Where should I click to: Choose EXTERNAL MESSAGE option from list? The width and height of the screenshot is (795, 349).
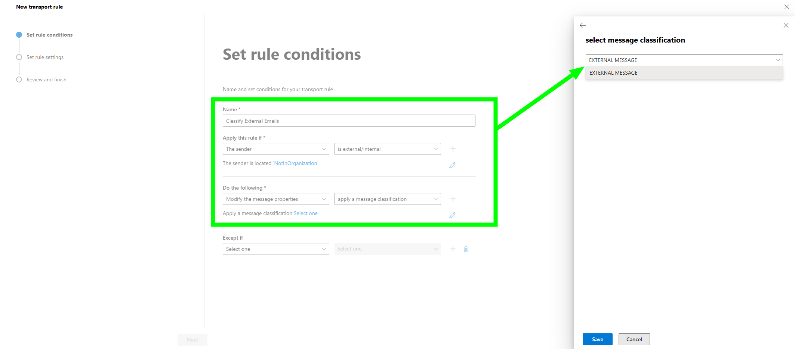[x=613, y=73]
